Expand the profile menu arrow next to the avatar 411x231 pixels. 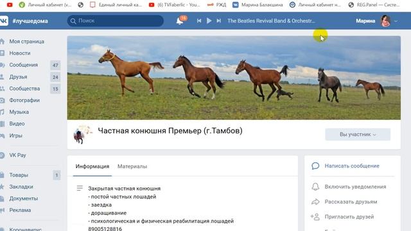(396, 21)
